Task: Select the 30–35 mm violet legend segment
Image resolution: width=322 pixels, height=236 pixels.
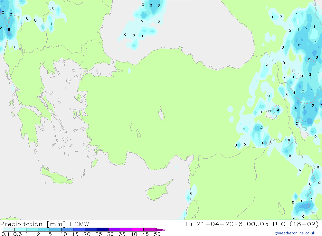Action: coord(114,230)
